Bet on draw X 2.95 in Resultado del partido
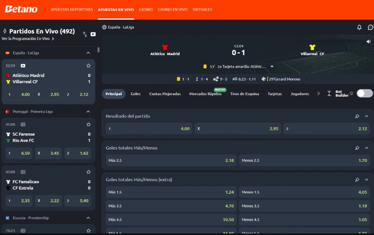This screenshot has width=374, height=235. pyautogui.click(x=238, y=129)
